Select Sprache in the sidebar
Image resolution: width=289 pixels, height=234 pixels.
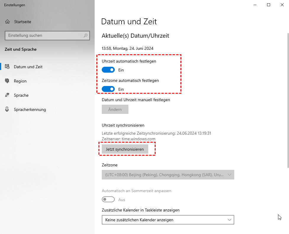click(21, 95)
